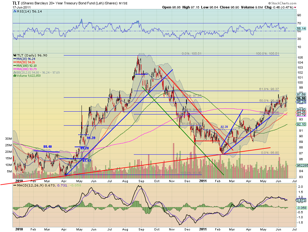The width and height of the screenshot is (308, 232).
Task: Click the chart date 17-Jun-2011
Action: point(21,7)
